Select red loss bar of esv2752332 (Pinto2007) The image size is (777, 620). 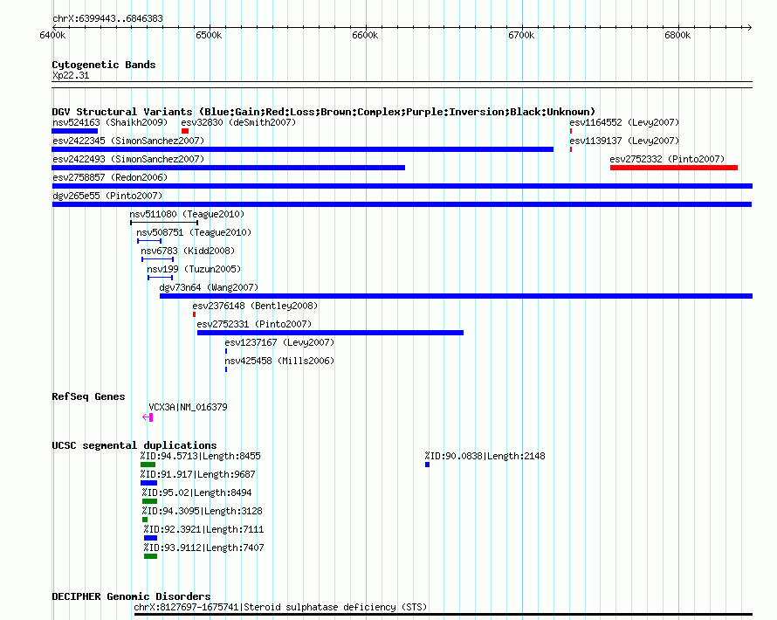pos(674,168)
